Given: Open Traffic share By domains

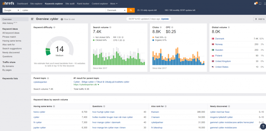Looking at the screenshot, I should (8, 66).
